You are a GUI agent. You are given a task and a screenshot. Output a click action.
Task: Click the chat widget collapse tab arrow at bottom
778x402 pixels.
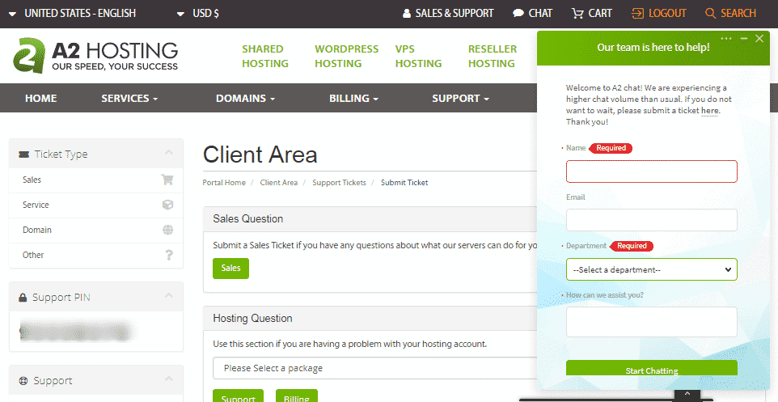pos(687,395)
